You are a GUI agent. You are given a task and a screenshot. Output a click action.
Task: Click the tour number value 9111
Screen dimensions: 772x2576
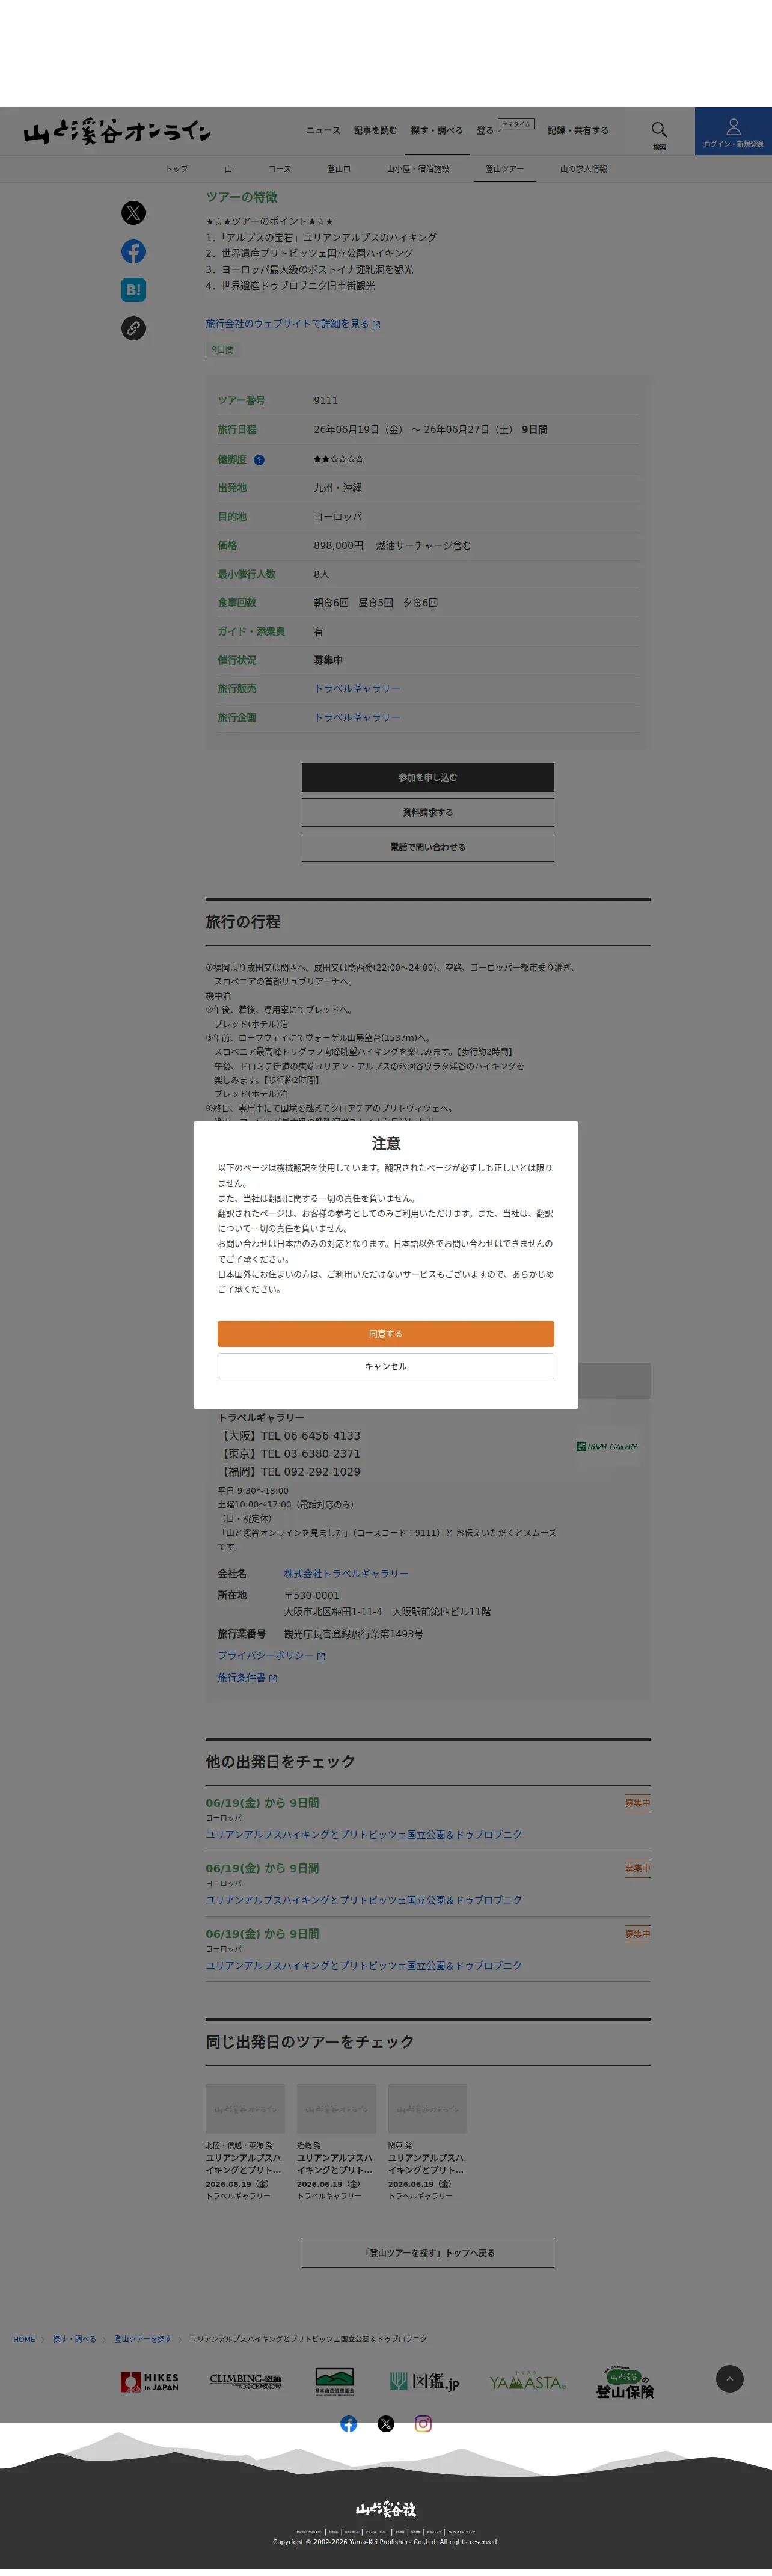pyautogui.click(x=326, y=401)
